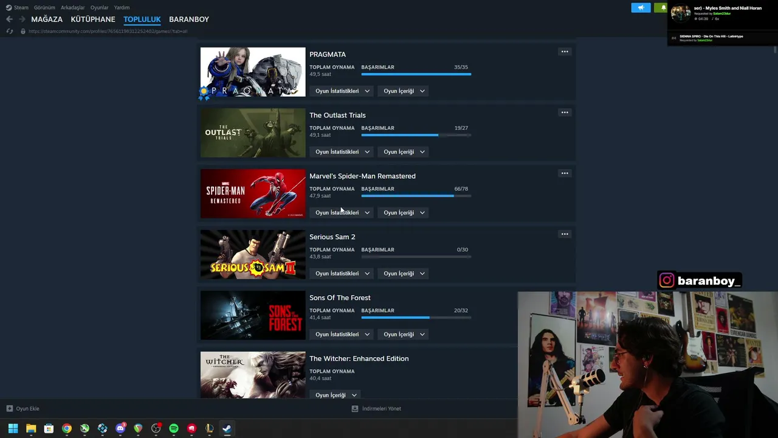Open the three-dot menu for The Outlast Trials
778x438 pixels.
coord(565,113)
